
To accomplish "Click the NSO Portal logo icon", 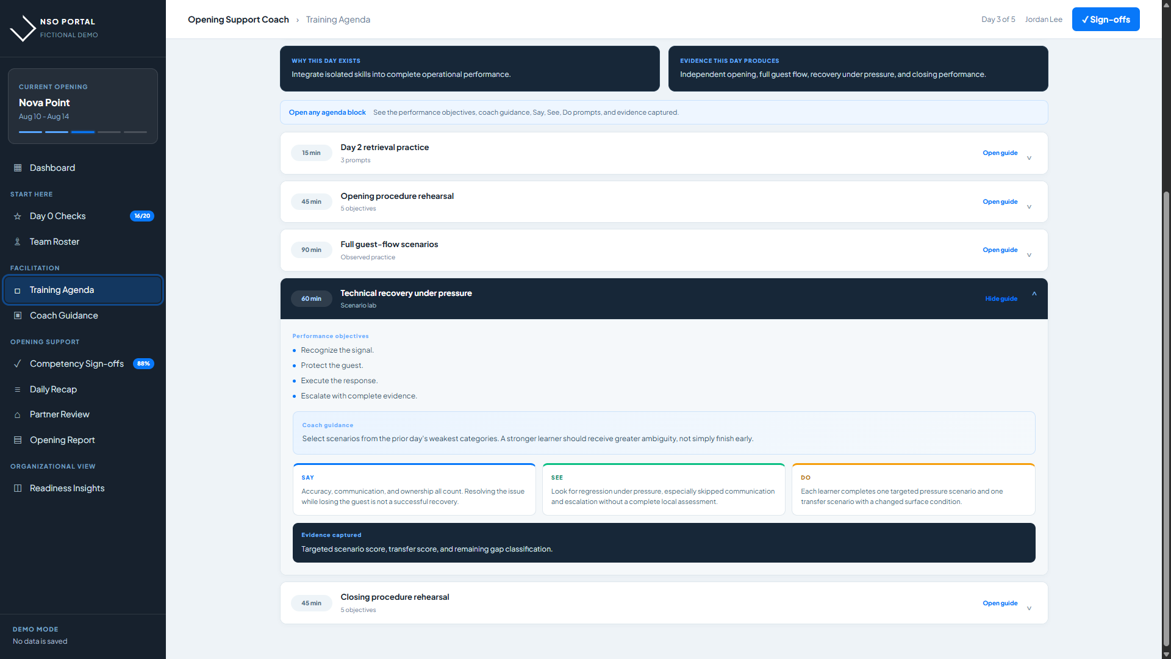I will (23, 28).
